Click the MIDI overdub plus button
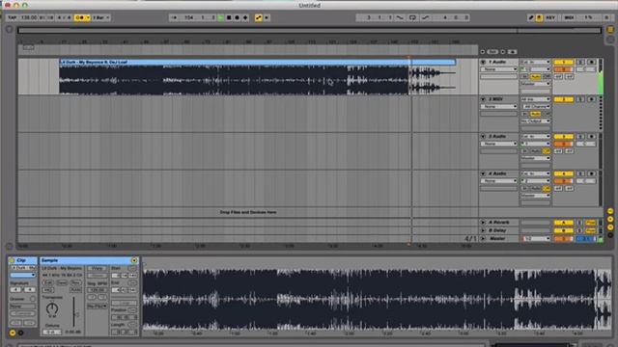The image size is (618, 347). pos(245,17)
